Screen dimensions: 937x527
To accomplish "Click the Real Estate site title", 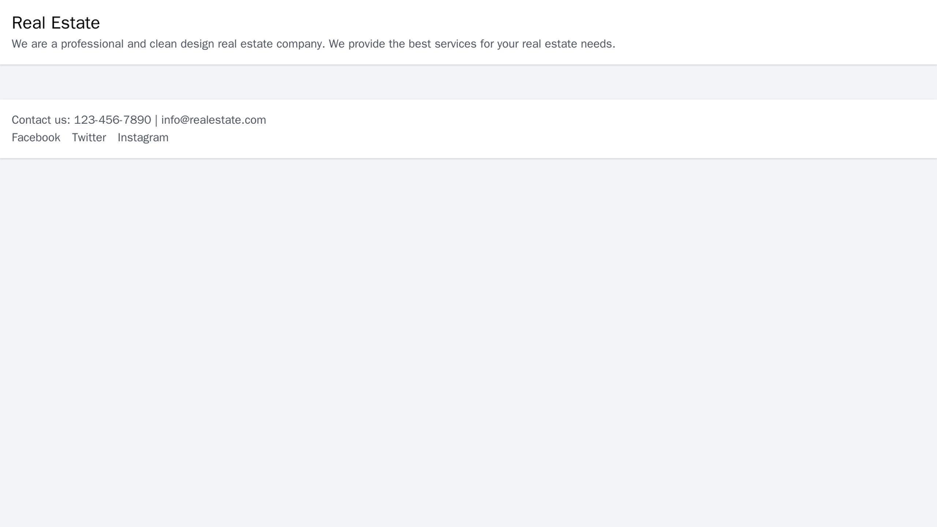I will (x=56, y=23).
